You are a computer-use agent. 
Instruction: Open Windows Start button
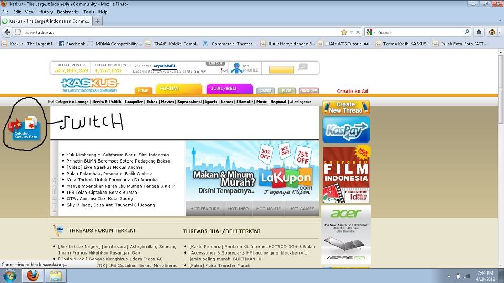pyautogui.click(x=9, y=276)
